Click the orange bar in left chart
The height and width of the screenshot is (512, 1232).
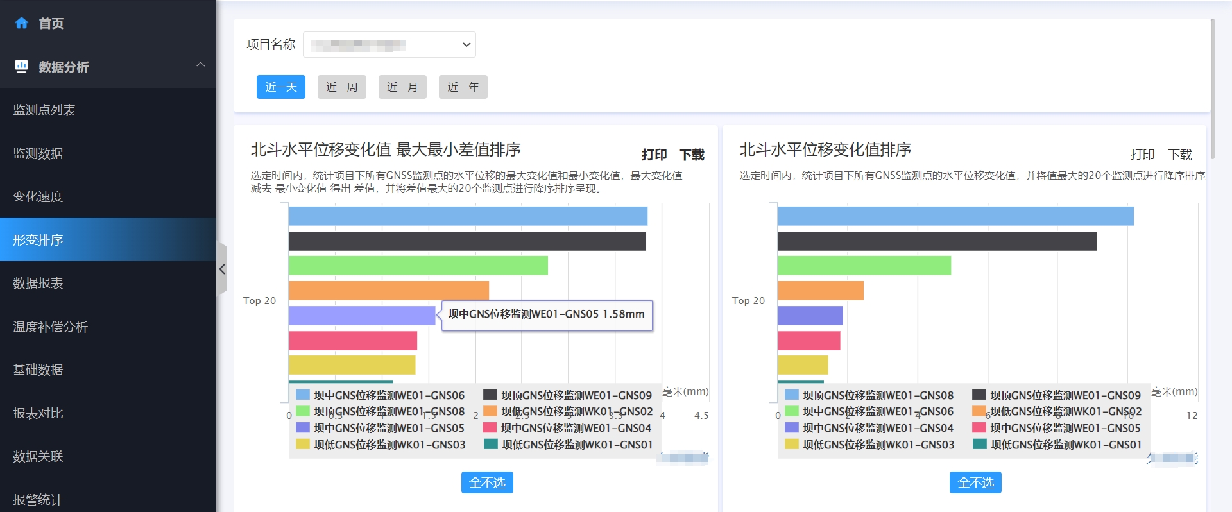tap(389, 291)
